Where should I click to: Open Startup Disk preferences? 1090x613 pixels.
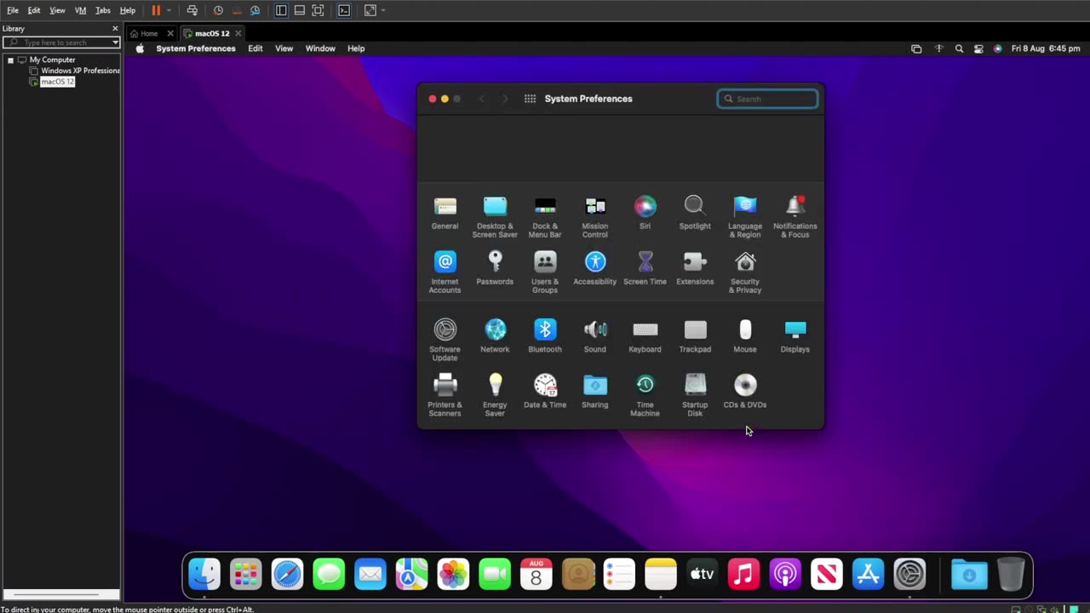point(695,395)
